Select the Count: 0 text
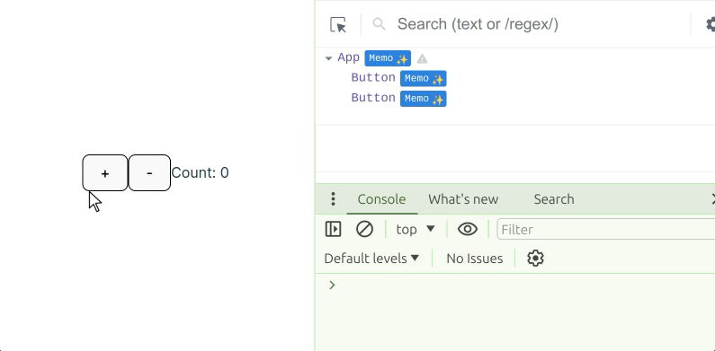Viewport: 715px width, 351px height. (200, 173)
